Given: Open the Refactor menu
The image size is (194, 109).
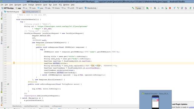Looking at the screenshot, I should click(38, 5).
